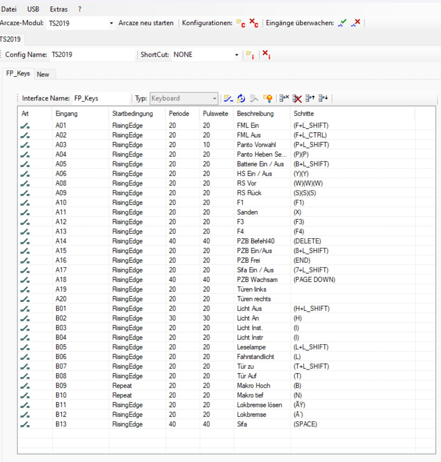Click the move row up icon
Screen dimensions: 441x462
click(x=310, y=99)
